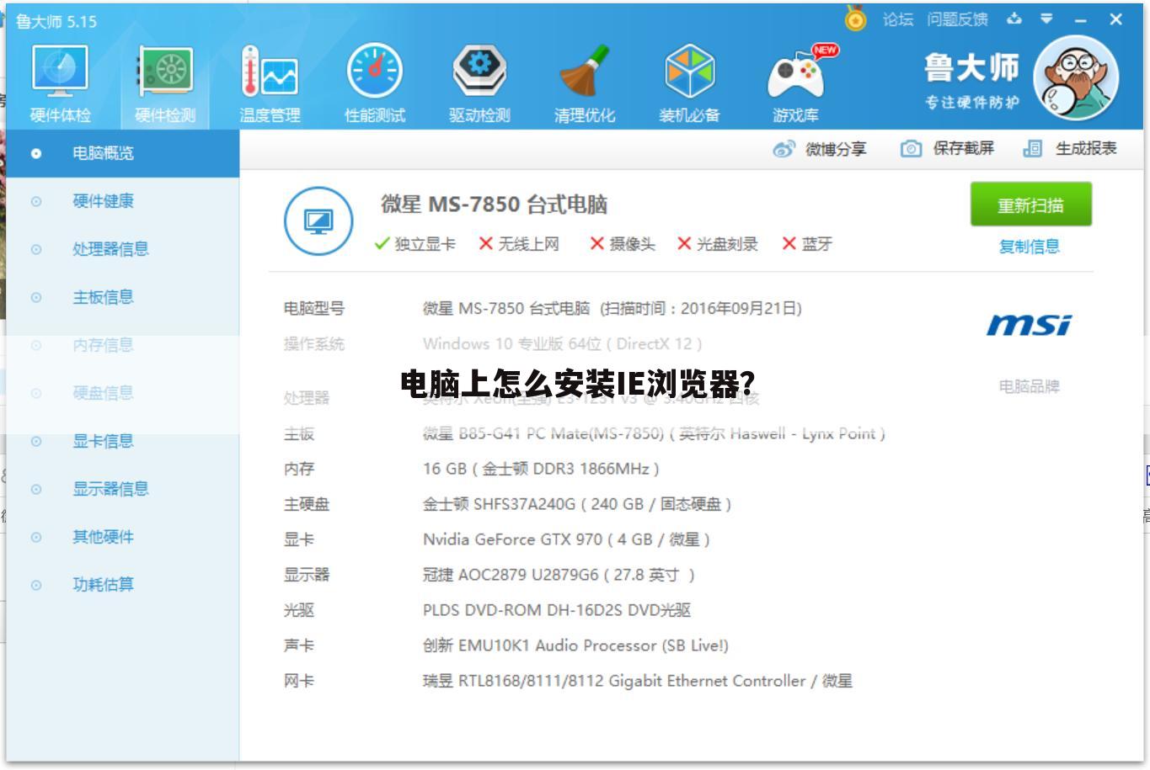Click 蓝牙 status indicator
Screen dimensions: 1150x770
pos(807,244)
